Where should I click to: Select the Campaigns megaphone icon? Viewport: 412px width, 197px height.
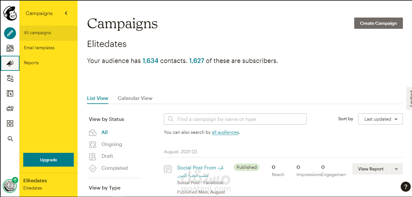tap(10, 63)
